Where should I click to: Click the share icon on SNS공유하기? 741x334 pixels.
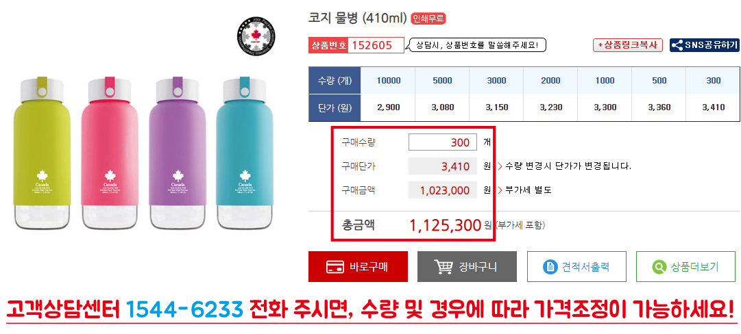pos(677,45)
